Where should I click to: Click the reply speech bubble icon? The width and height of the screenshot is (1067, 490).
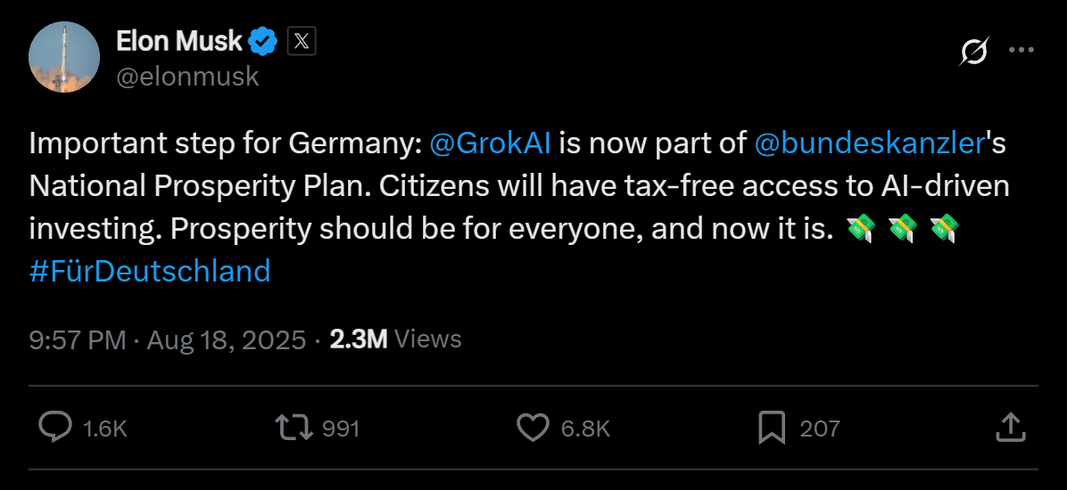tap(55, 428)
